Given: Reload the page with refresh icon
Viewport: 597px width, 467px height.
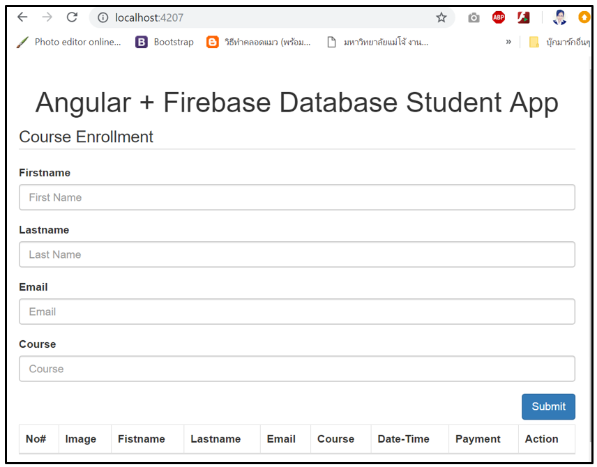Looking at the screenshot, I should tap(72, 17).
